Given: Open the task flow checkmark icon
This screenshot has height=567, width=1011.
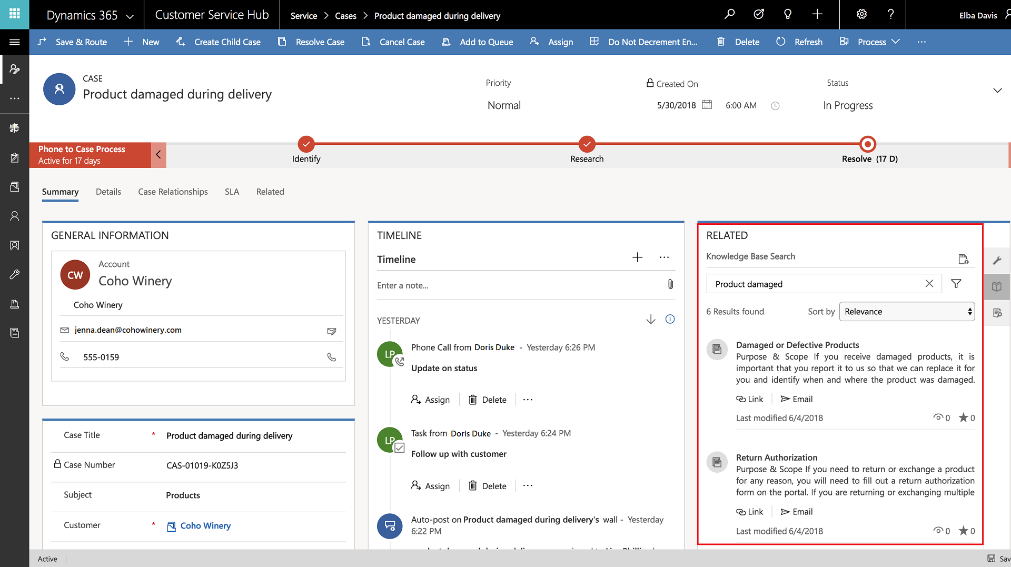Looking at the screenshot, I should pos(759,14).
